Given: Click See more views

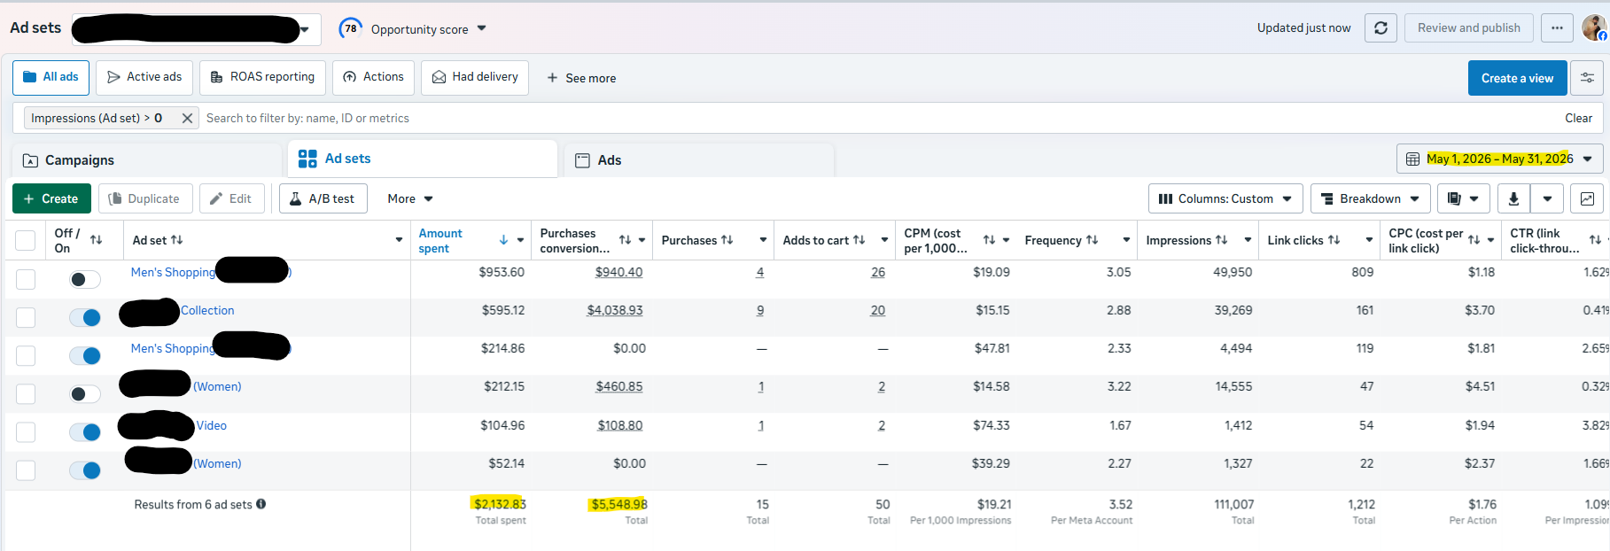Looking at the screenshot, I should pos(581,78).
